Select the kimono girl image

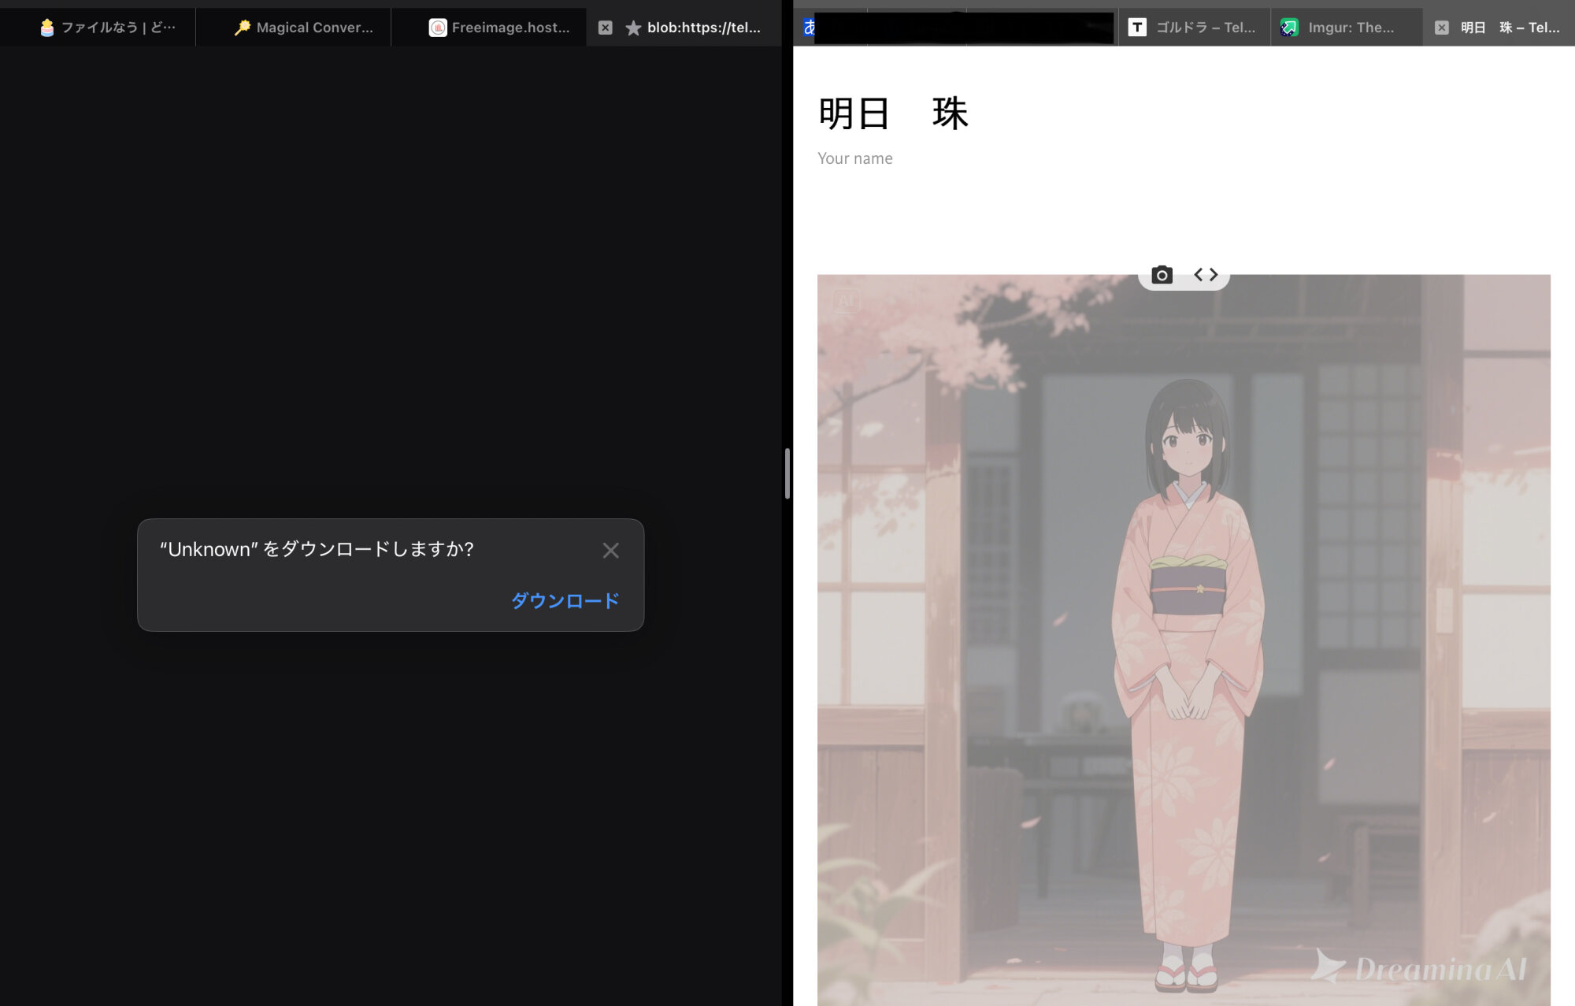[1184, 640]
